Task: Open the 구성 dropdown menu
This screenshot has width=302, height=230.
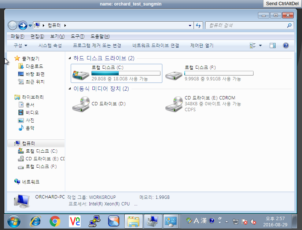Action: (x=21, y=45)
